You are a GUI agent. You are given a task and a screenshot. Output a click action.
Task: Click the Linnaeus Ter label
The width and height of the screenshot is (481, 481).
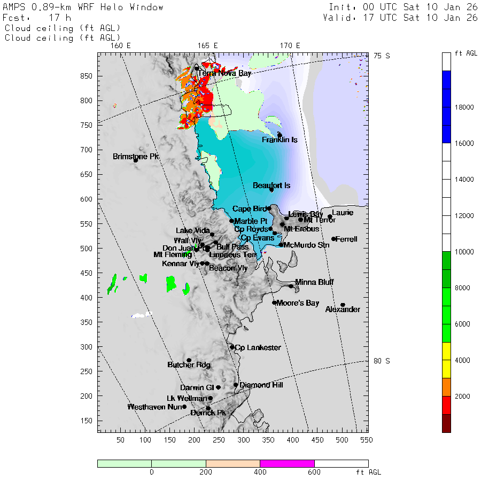point(233,255)
